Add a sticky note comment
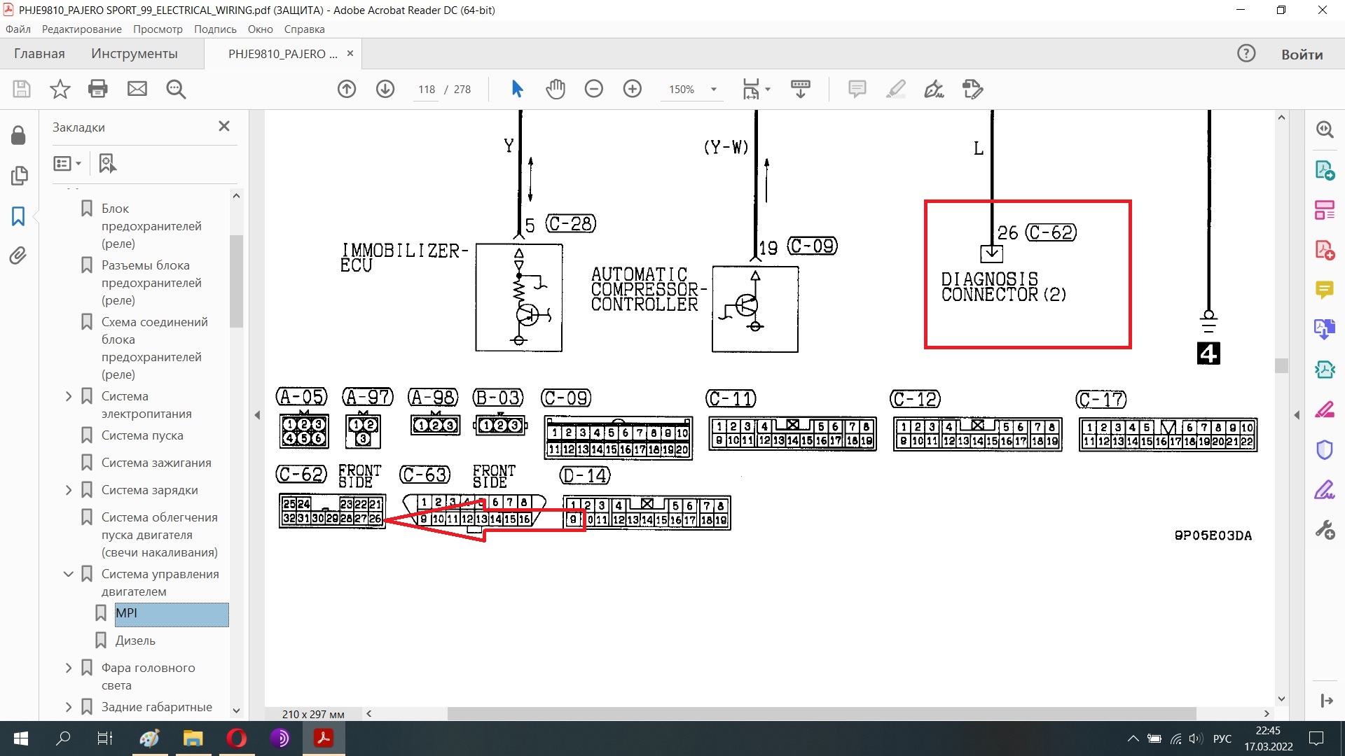 click(x=857, y=89)
